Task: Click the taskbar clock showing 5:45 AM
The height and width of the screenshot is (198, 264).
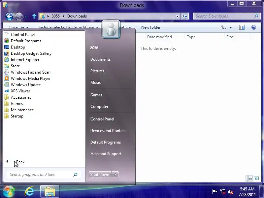Action: [x=247, y=192]
